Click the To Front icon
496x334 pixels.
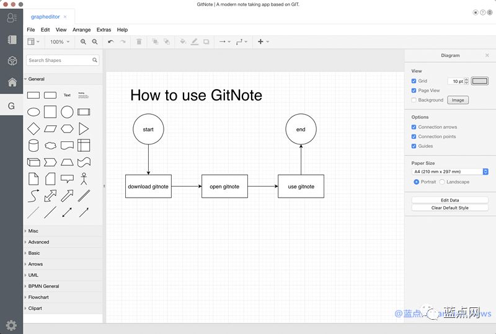155,42
